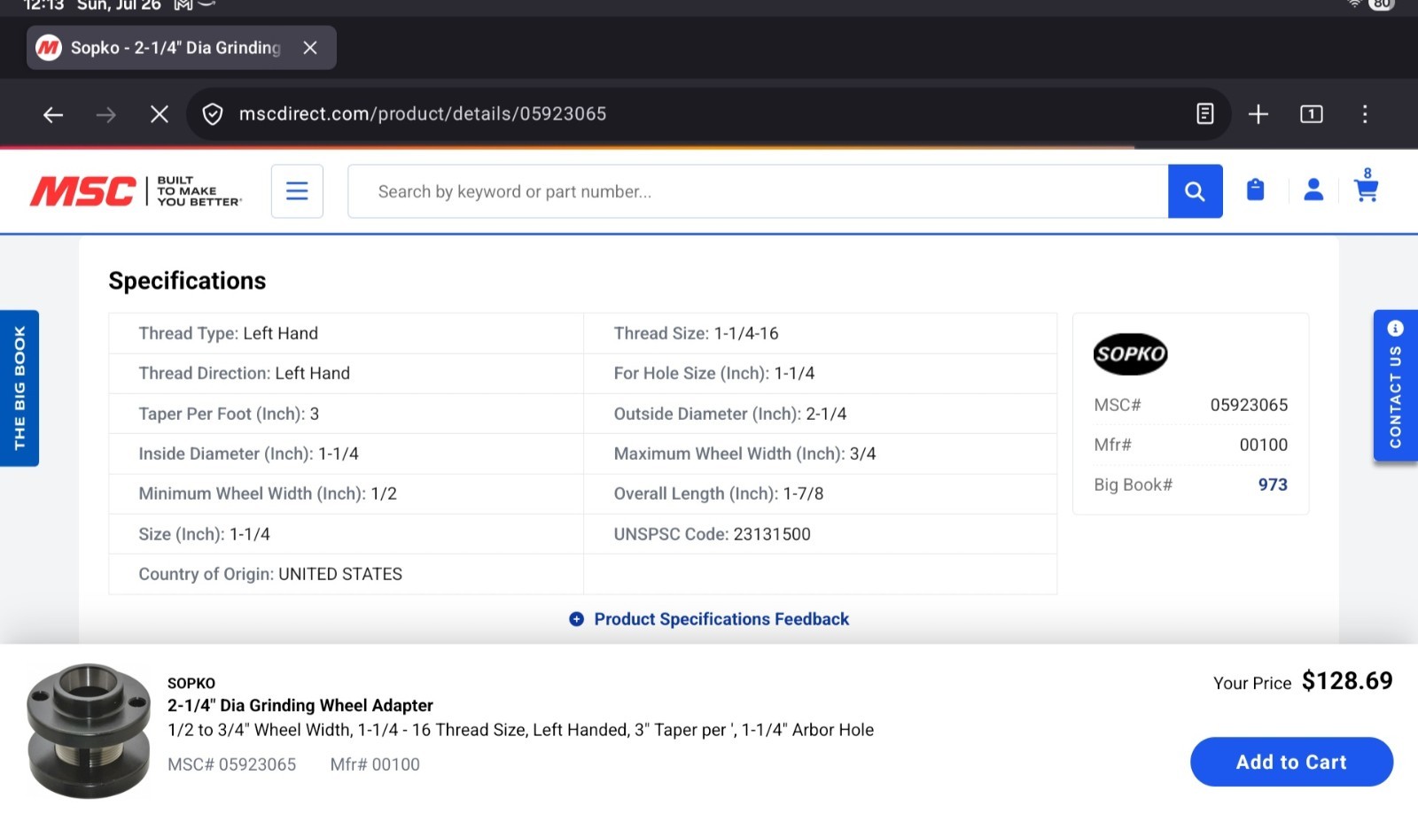Open Product Specifications Feedback link

721,619
